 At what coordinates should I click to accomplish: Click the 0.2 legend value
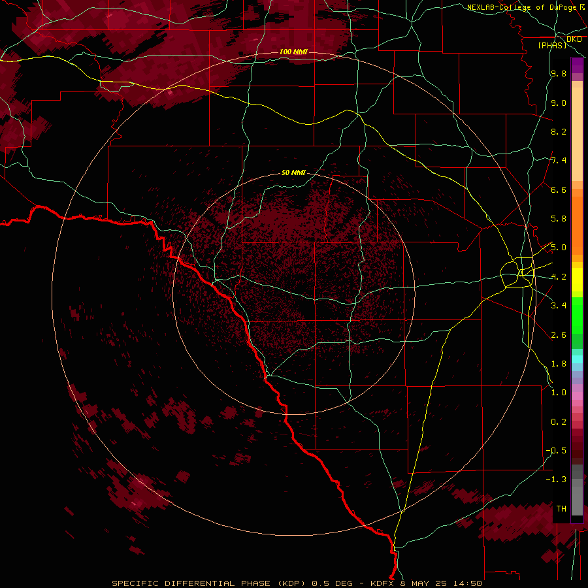click(x=559, y=422)
